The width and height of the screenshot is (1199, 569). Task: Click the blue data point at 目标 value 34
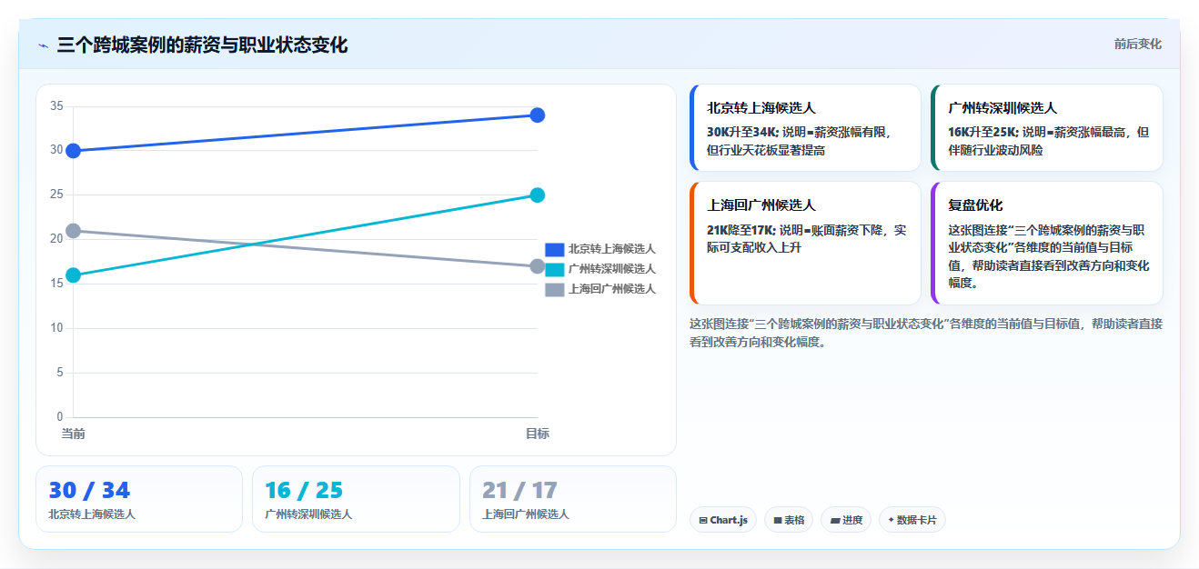pos(538,115)
